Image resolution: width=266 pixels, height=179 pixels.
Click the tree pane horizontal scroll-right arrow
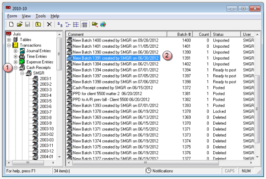(53, 163)
